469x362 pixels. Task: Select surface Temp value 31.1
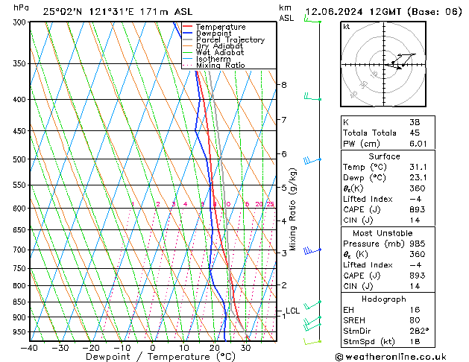tap(418, 167)
